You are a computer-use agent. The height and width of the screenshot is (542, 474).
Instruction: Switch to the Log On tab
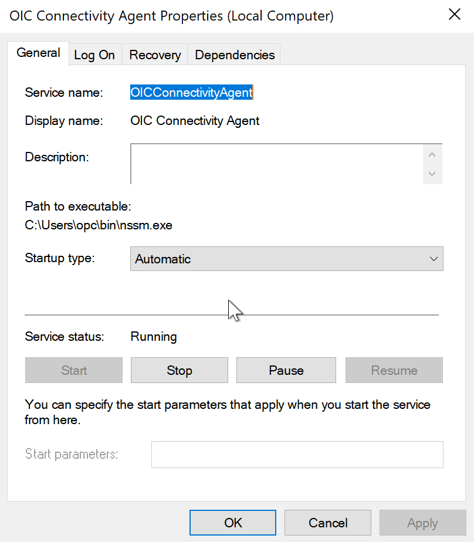[94, 55]
